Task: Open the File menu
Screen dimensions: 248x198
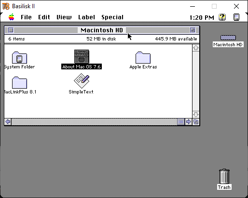Action: [26, 17]
